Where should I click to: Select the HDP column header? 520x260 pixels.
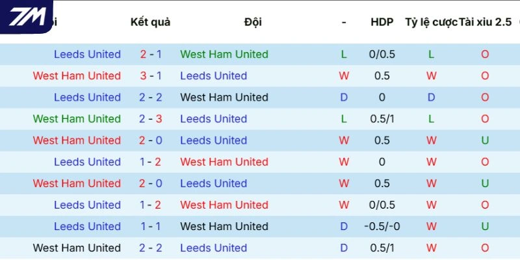[x=382, y=22]
